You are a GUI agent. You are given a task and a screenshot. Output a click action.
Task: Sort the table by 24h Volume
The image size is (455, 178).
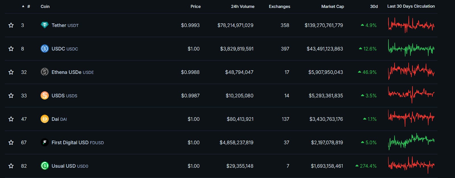[x=243, y=6]
